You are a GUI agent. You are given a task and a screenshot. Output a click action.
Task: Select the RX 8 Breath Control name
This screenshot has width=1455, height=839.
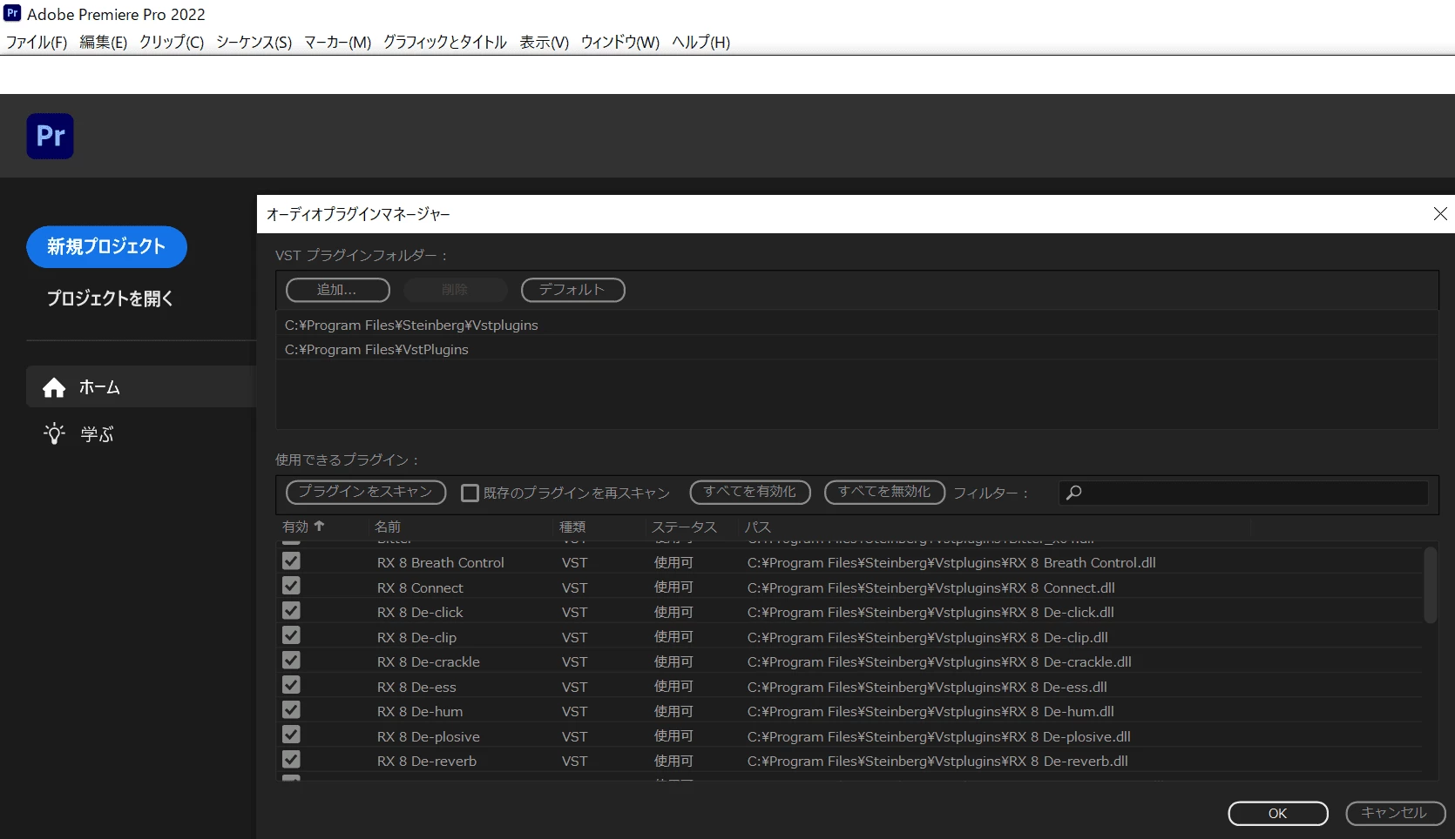click(x=441, y=562)
